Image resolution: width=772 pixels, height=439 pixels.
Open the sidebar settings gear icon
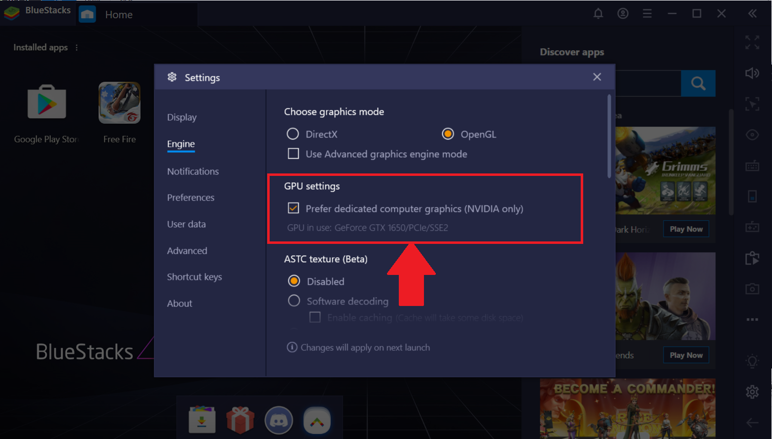pos(752,392)
